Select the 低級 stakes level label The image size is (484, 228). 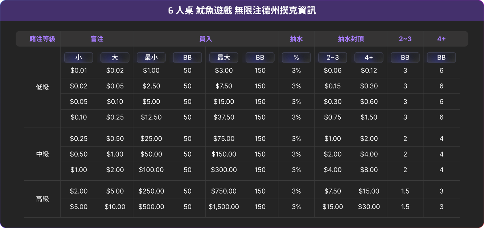[x=42, y=87]
